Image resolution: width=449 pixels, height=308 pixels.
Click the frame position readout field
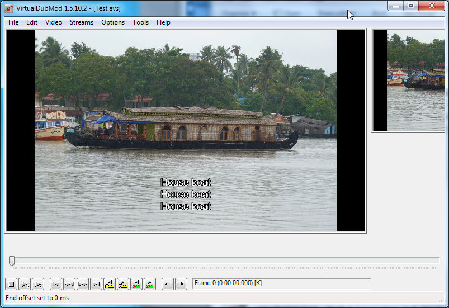pyautogui.click(x=281, y=283)
